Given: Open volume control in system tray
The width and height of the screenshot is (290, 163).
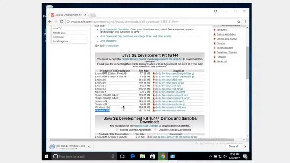Looking at the screenshot, I should tap(225, 156).
